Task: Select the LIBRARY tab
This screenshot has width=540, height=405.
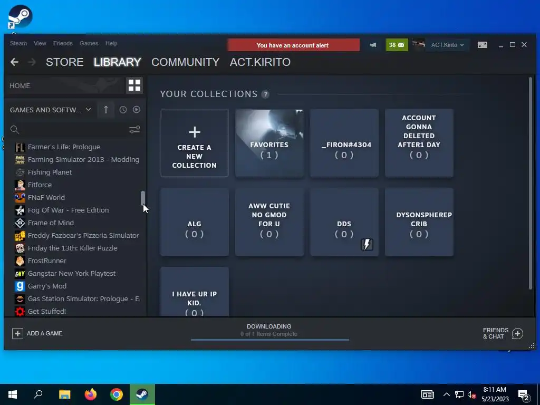Action: (117, 62)
